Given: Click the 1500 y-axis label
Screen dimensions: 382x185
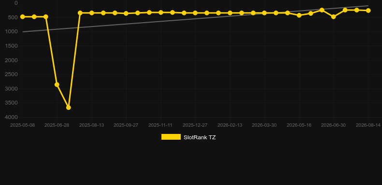Looking at the screenshot, I should [12, 46].
